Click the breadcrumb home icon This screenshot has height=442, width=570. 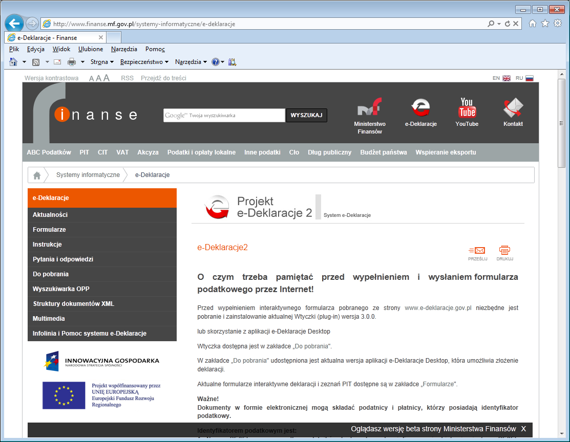[x=37, y=175]
